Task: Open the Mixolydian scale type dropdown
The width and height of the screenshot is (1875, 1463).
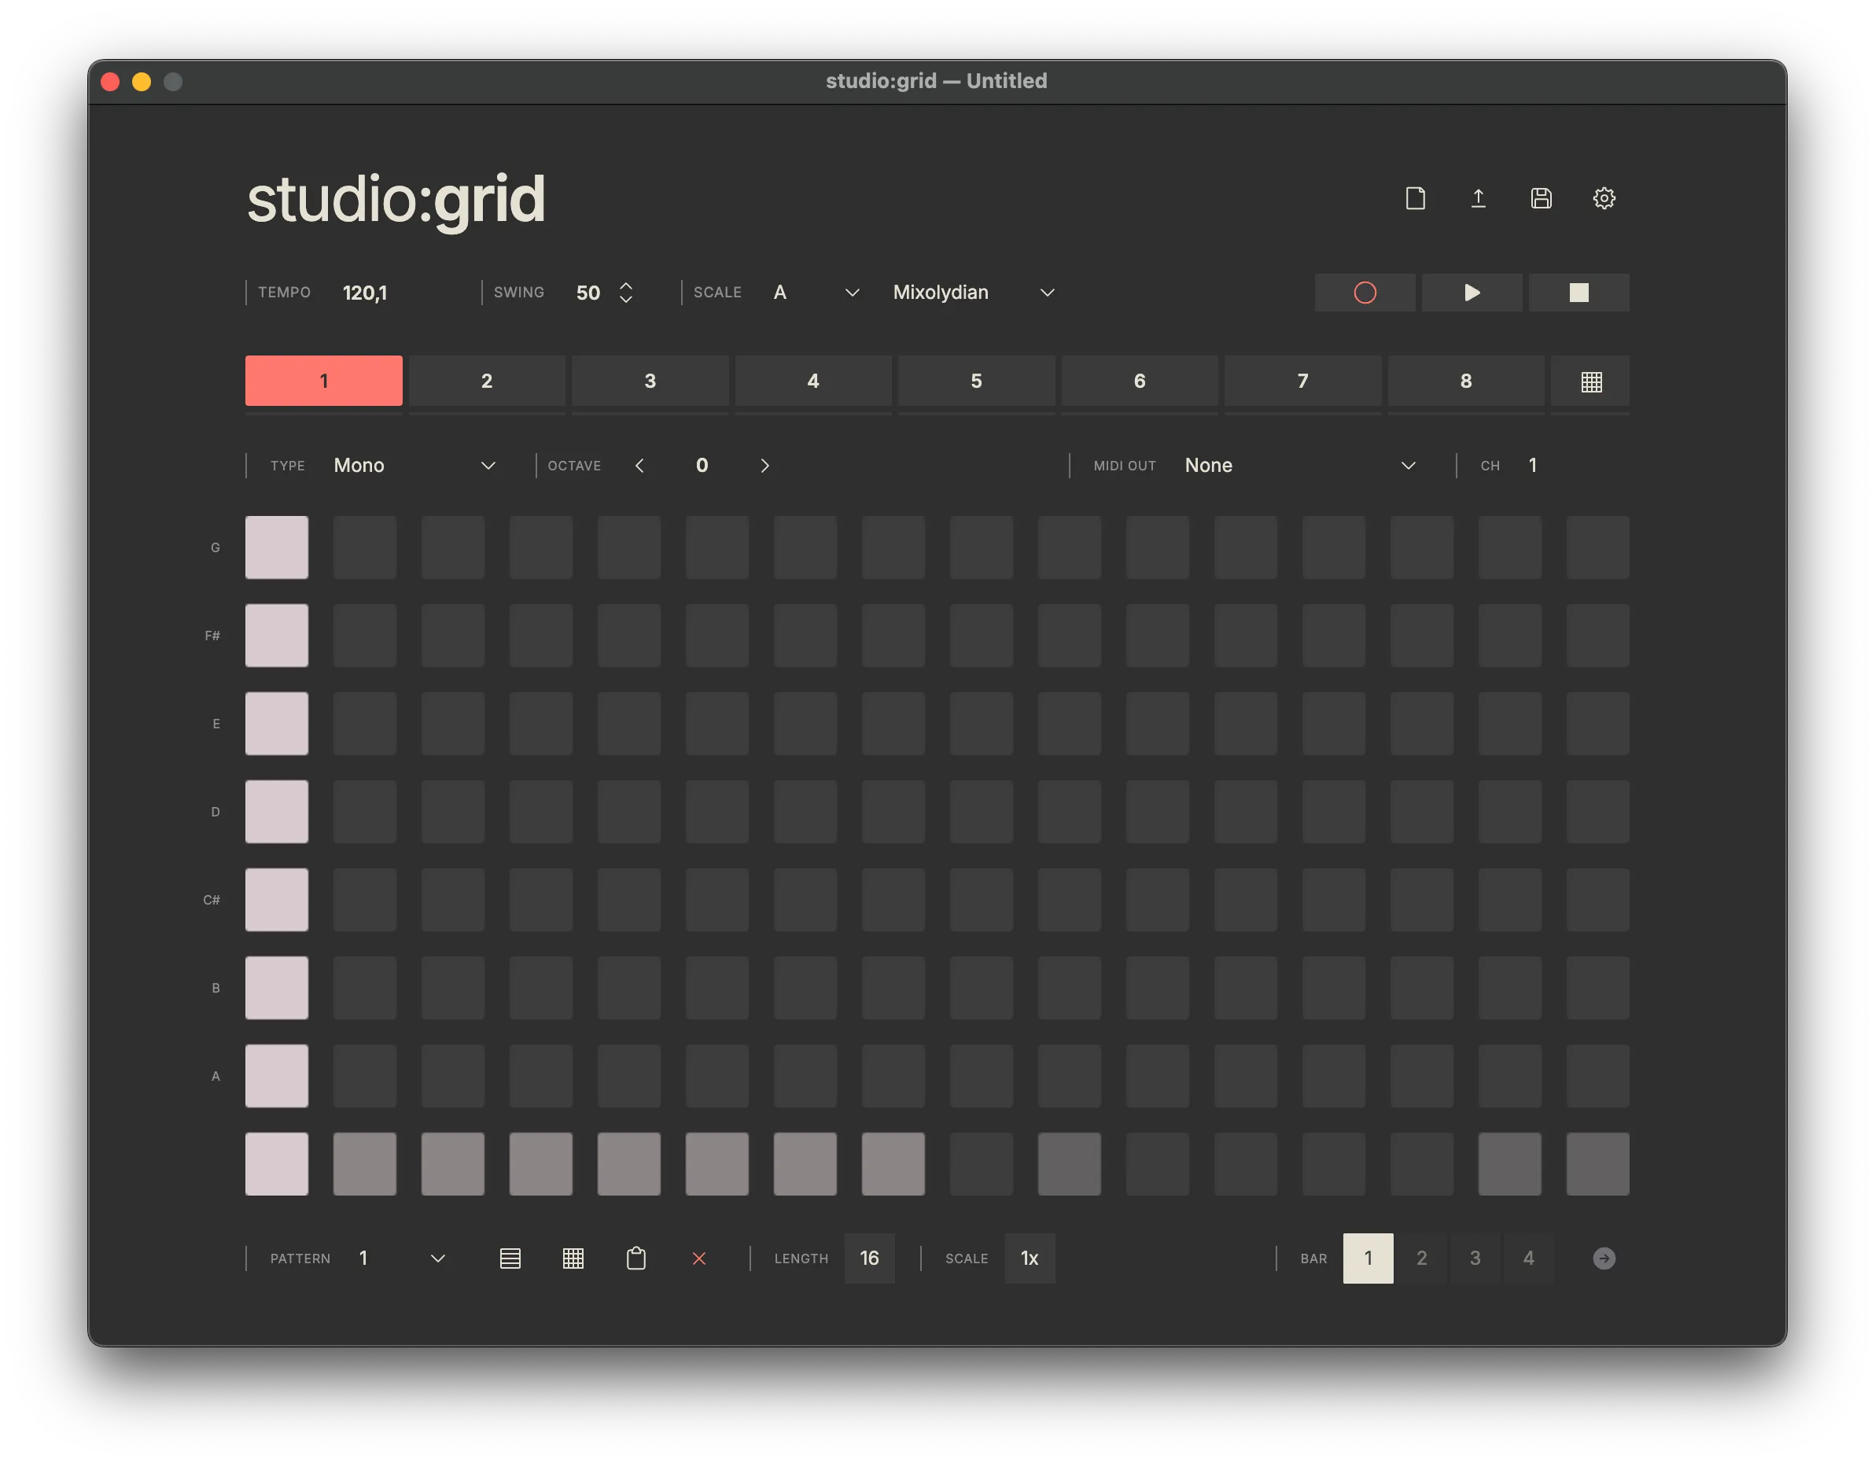Action: point(973,293)
